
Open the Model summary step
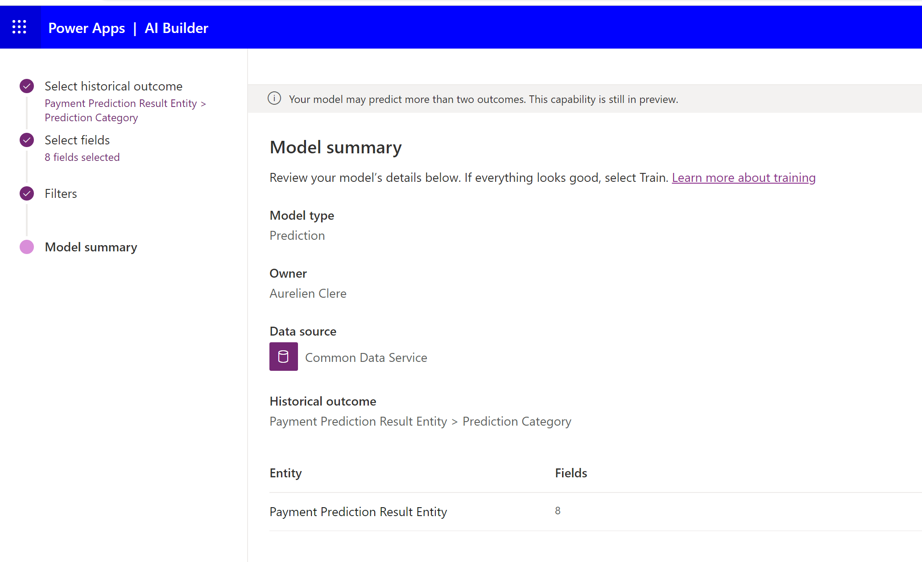[x=91, y=247]
